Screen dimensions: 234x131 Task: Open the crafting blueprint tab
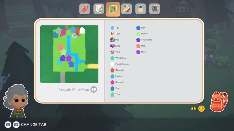(127, 9)
